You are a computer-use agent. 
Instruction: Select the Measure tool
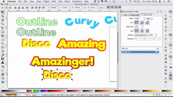(x=3, y=28)
